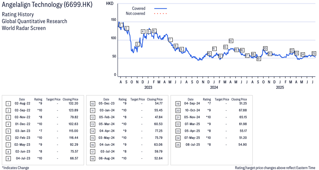Select the closing price 60.53

pyautogui.click(x=158, y=124)
